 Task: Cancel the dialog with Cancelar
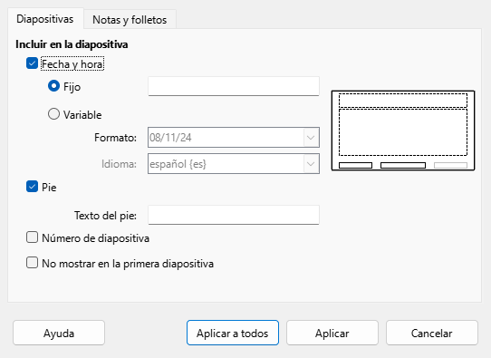432,333
